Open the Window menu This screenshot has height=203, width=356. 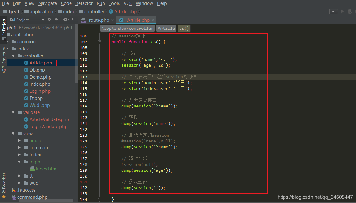(x=144, y=3)
